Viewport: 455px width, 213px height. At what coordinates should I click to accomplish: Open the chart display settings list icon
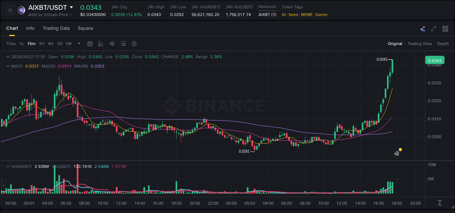click(123, 44)
